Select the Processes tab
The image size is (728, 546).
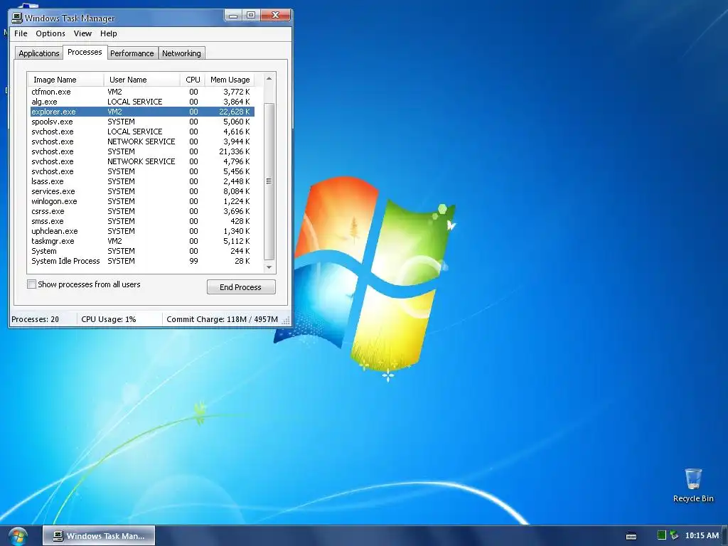pos(85,52)
